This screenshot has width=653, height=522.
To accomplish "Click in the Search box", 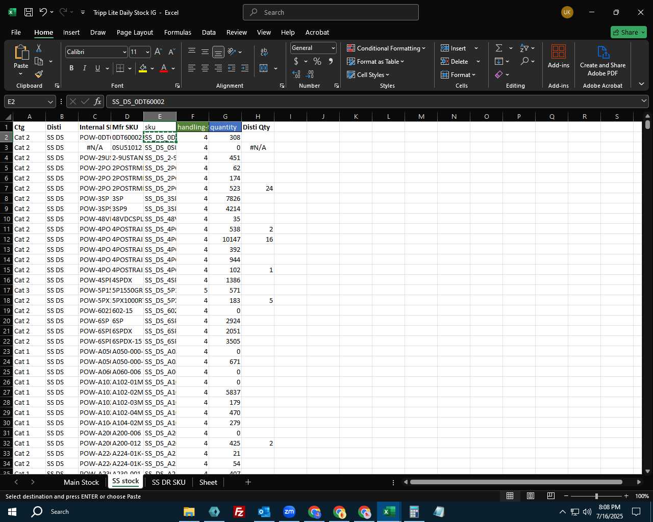I will [331, 12].
